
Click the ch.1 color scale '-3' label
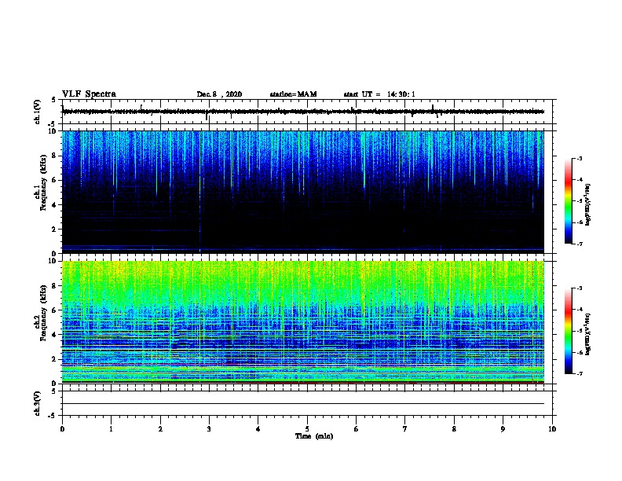point(579,159)
